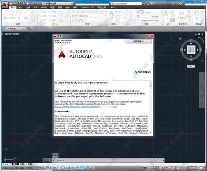Click the New drawing quick-access icon
This screenshot has width=207, height=171.
click(x=11, y=3)
